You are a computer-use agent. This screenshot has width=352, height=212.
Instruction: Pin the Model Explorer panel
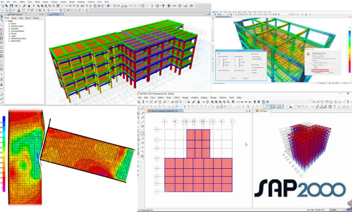pyautogui.click(x=40, y=14)
